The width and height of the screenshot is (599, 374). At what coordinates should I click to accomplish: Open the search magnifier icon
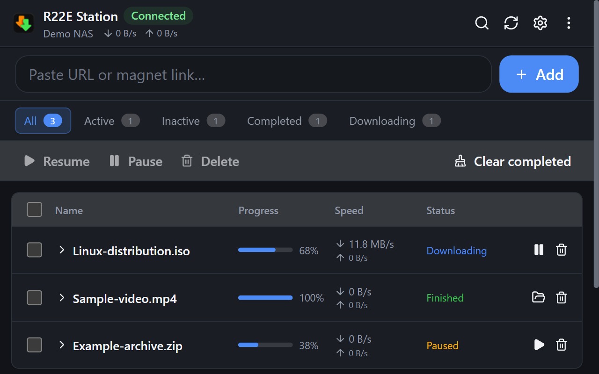coord(482,23)
